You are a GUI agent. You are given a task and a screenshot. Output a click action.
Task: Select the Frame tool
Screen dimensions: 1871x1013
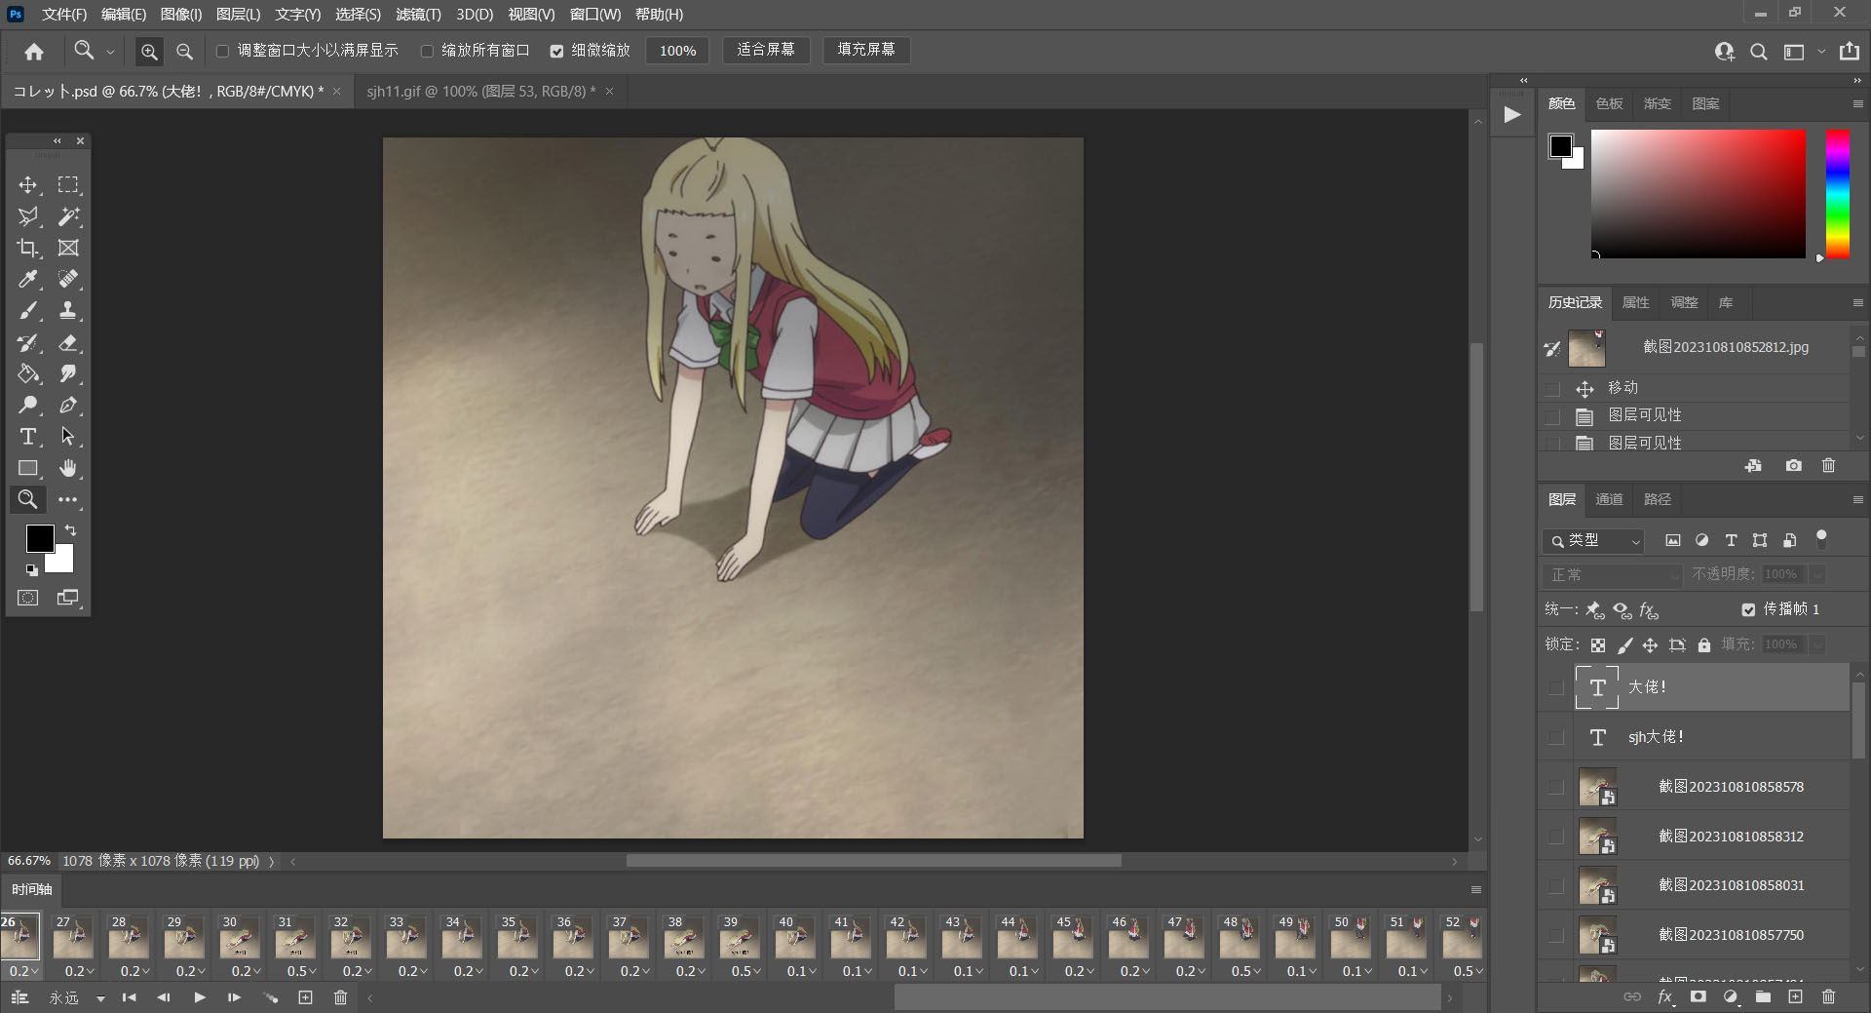[x=68, y=248]
